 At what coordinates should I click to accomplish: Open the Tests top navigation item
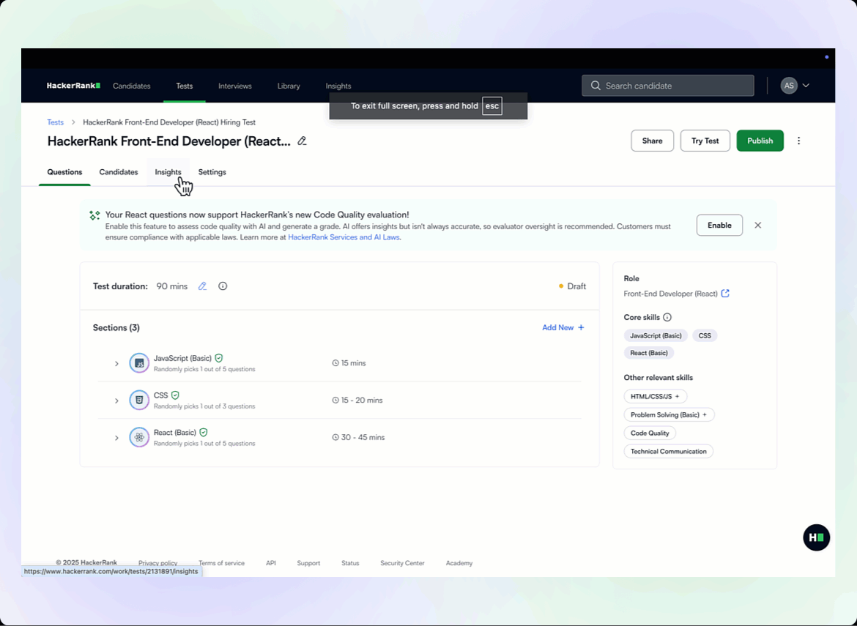[x=184, y=86]
